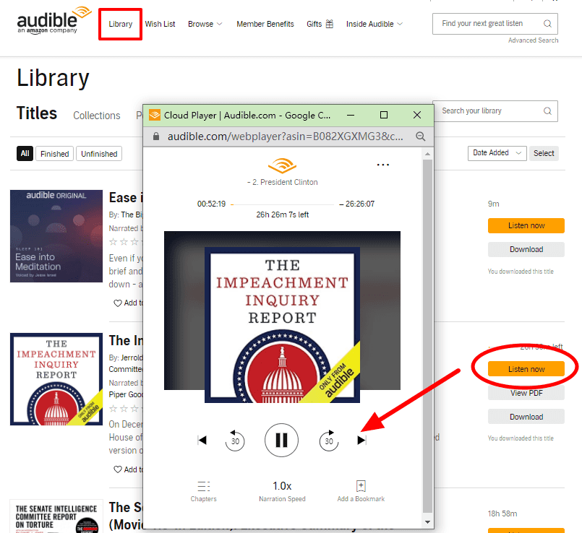Click '2. President Clinton' chapter title

pyautogui.click(x=283, y=182)
